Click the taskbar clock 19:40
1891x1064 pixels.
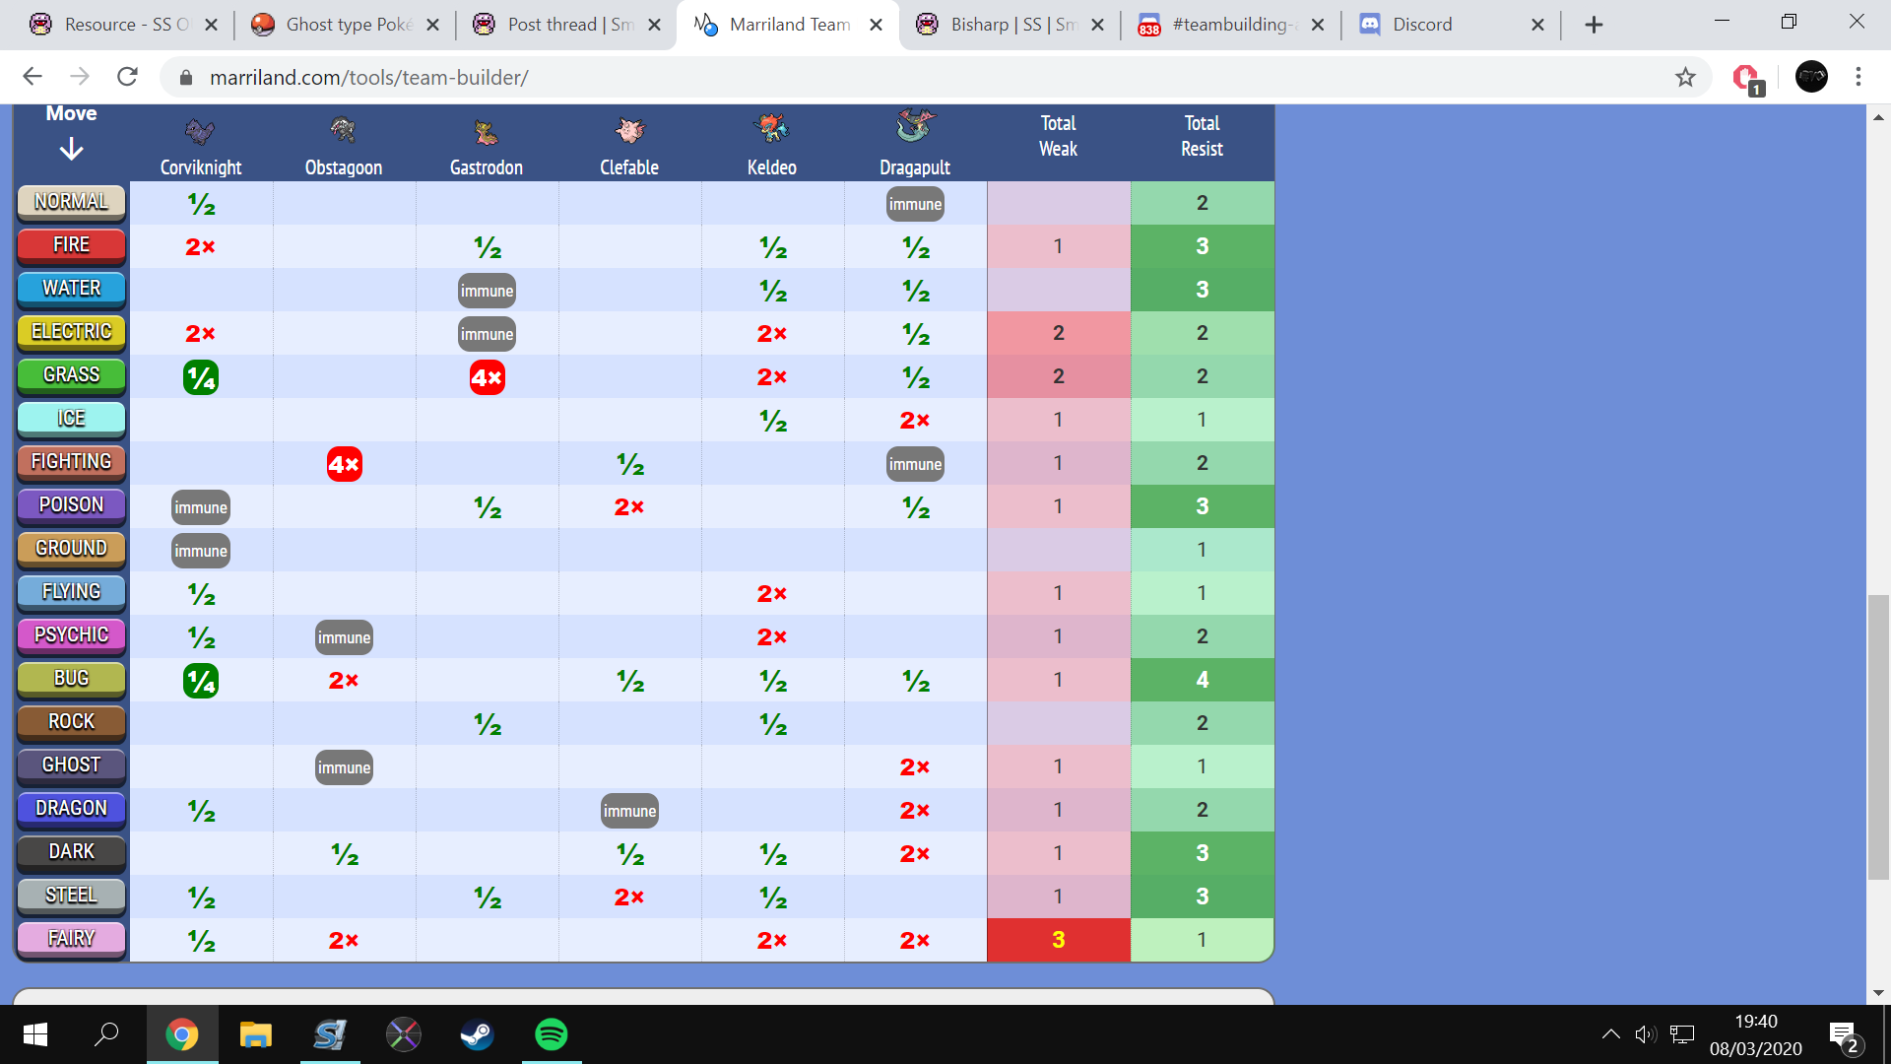click(x=1756, y=1022)
